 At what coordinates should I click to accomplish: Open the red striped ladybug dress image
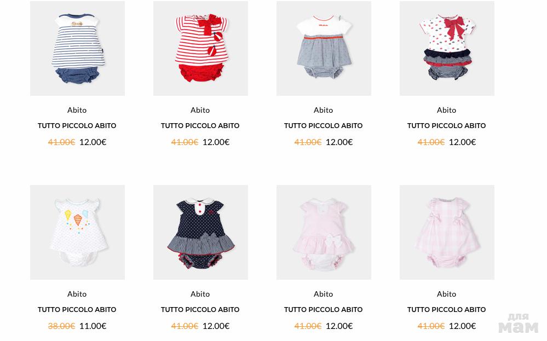click(x=200, y=48)
